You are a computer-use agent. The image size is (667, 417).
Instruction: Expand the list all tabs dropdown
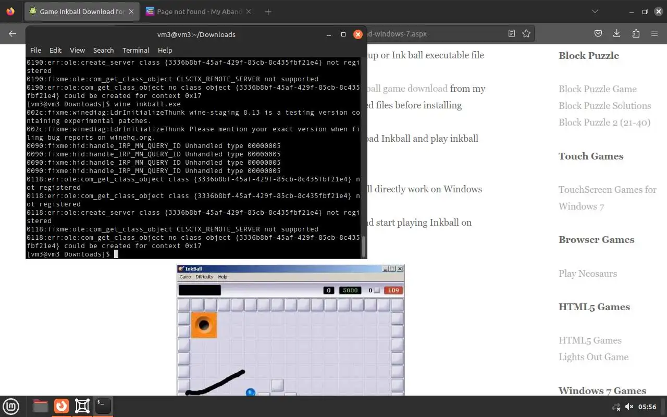[x=596, y=11]
